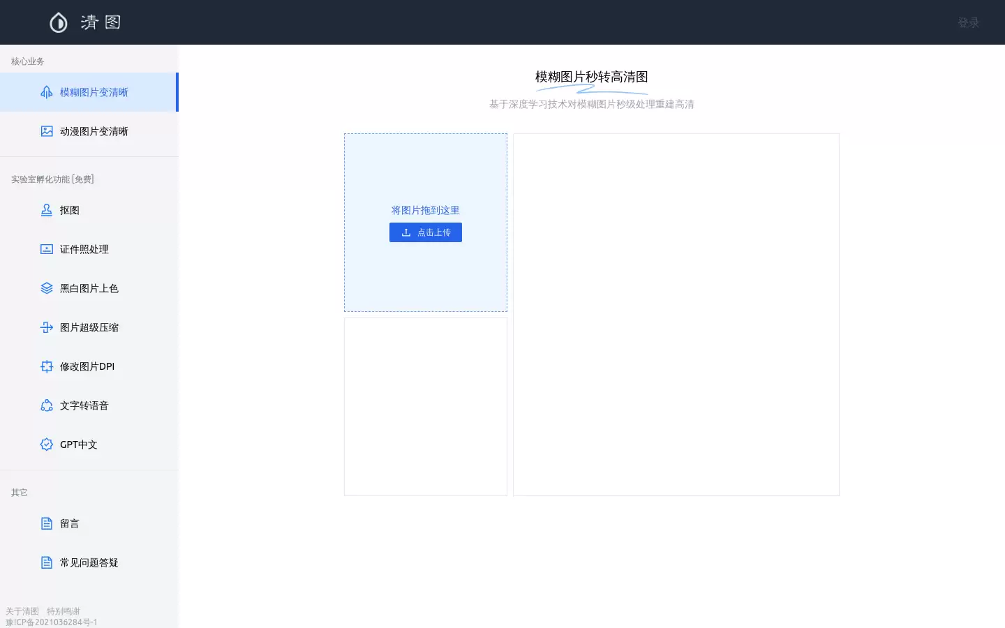Click the 豫ICP备2021036284号-1 link
Image resolution: width=1005 pixels, height=628 pixels.
coord(52,622)
